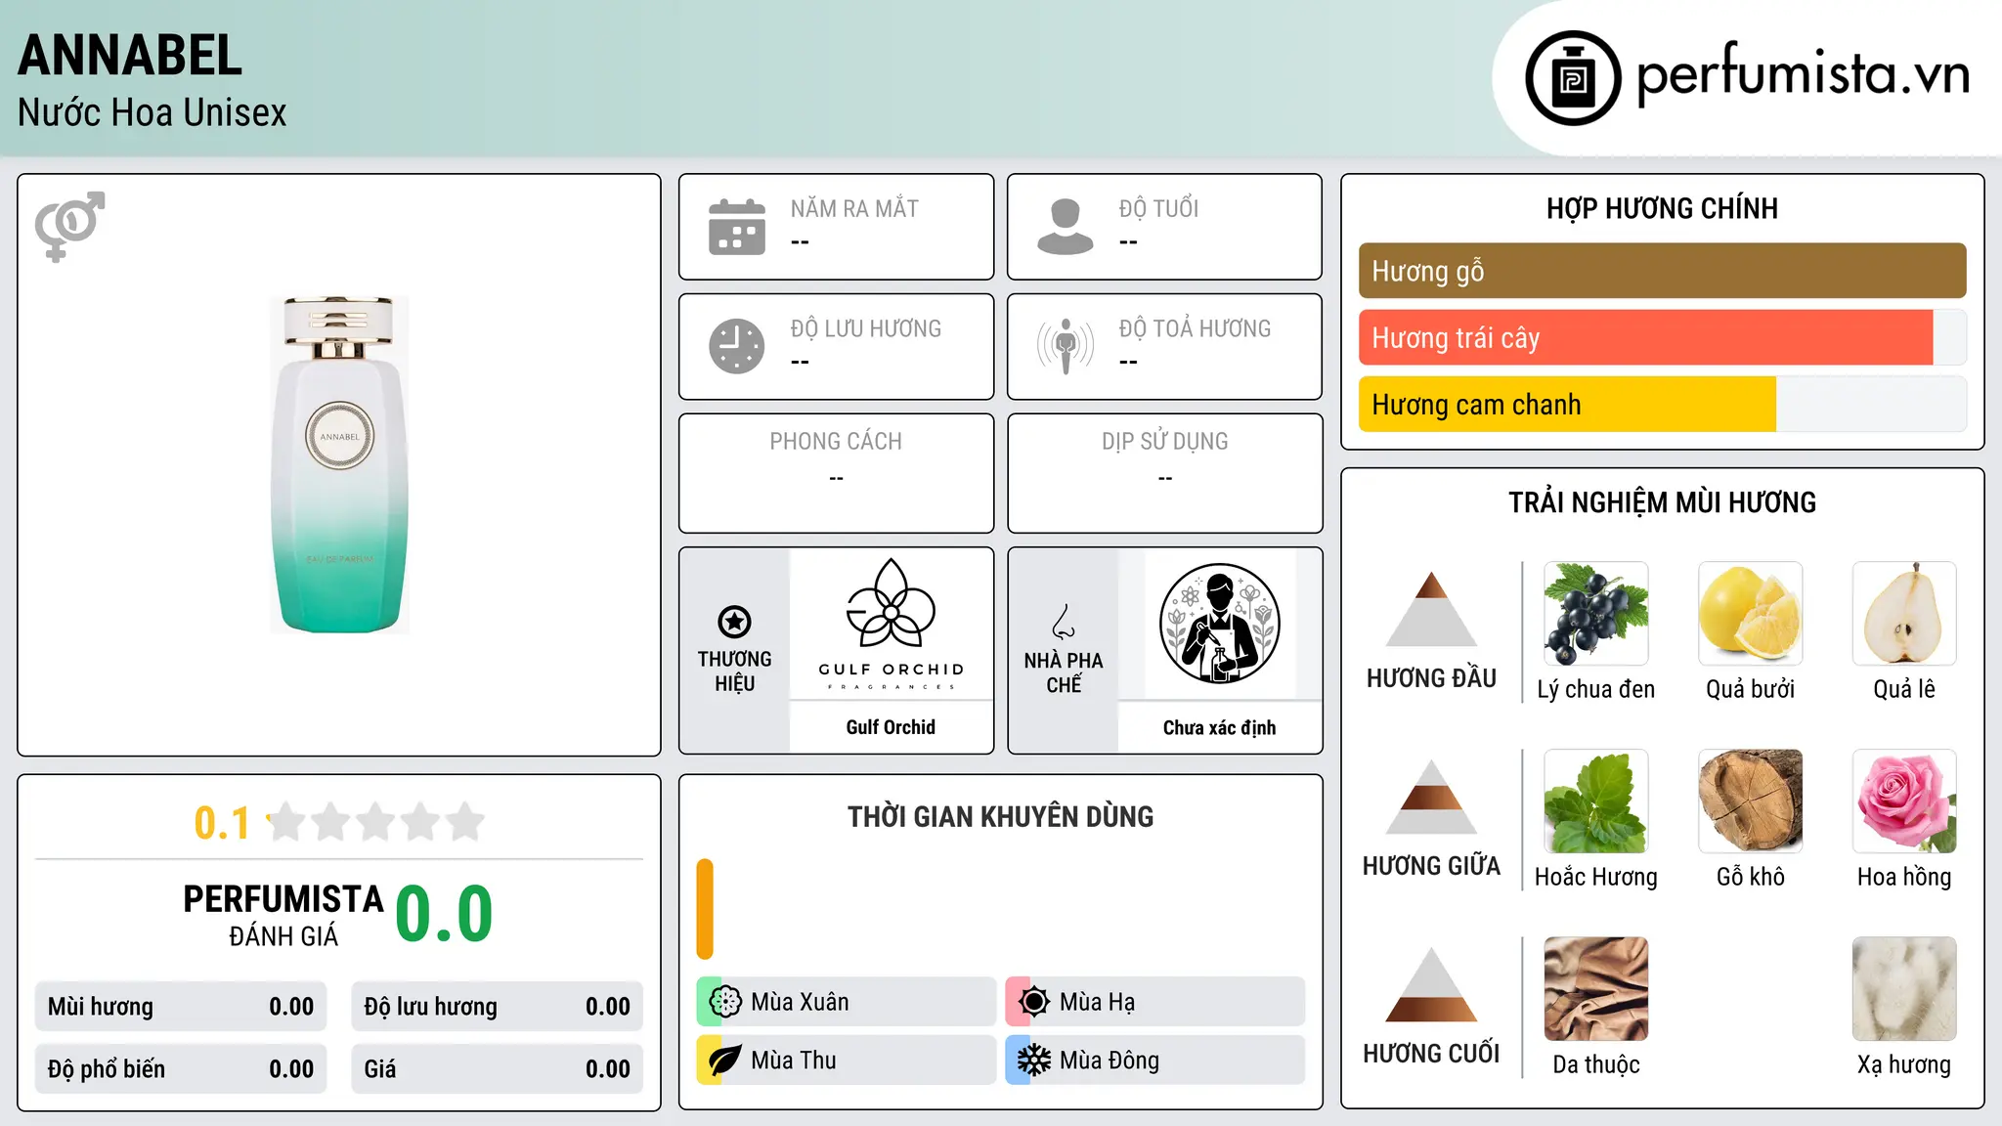Click the Dịp sử dụng info card
The height and width of the screenshot is (1126, 2002).
pyautogui.click(x=1165, y=473)
